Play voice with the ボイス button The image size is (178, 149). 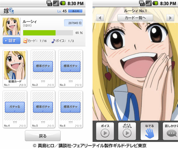105,131
